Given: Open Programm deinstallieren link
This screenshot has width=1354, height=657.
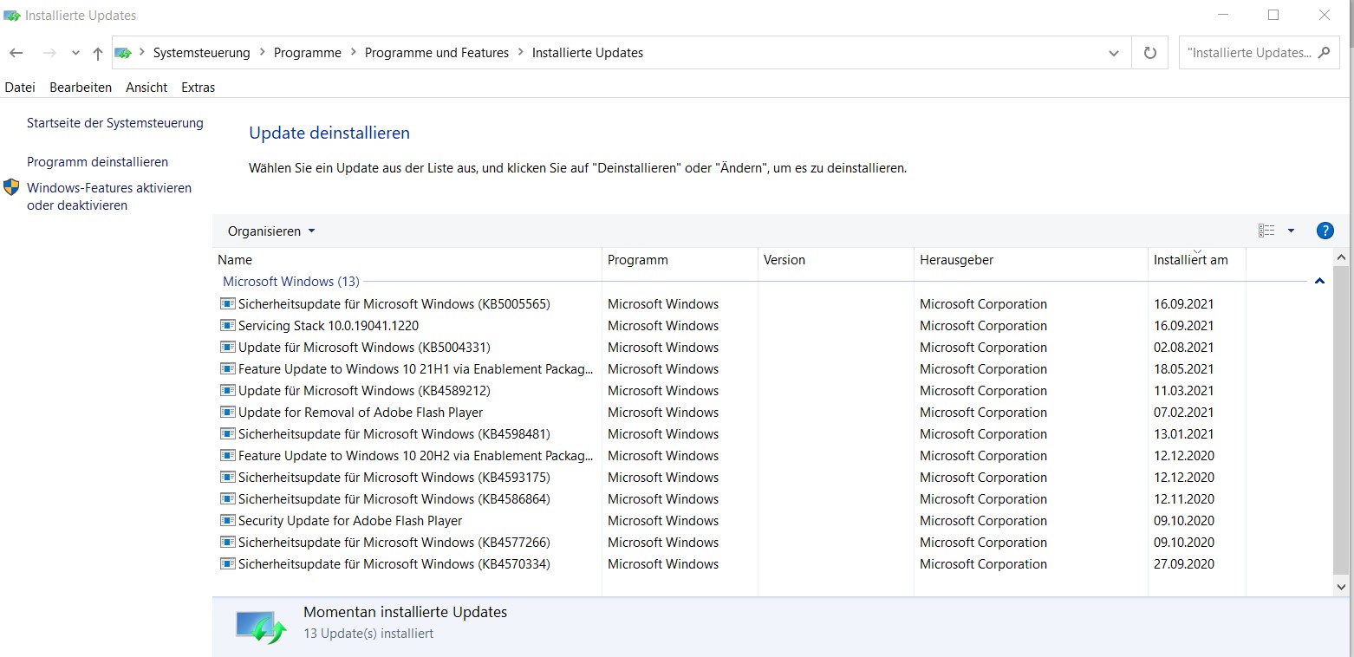Looking at the screenshot, I should 97,162.
